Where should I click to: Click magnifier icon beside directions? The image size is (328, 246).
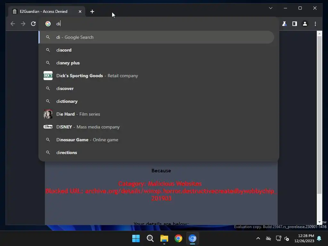pyautogui.click(x=48, y=152)
